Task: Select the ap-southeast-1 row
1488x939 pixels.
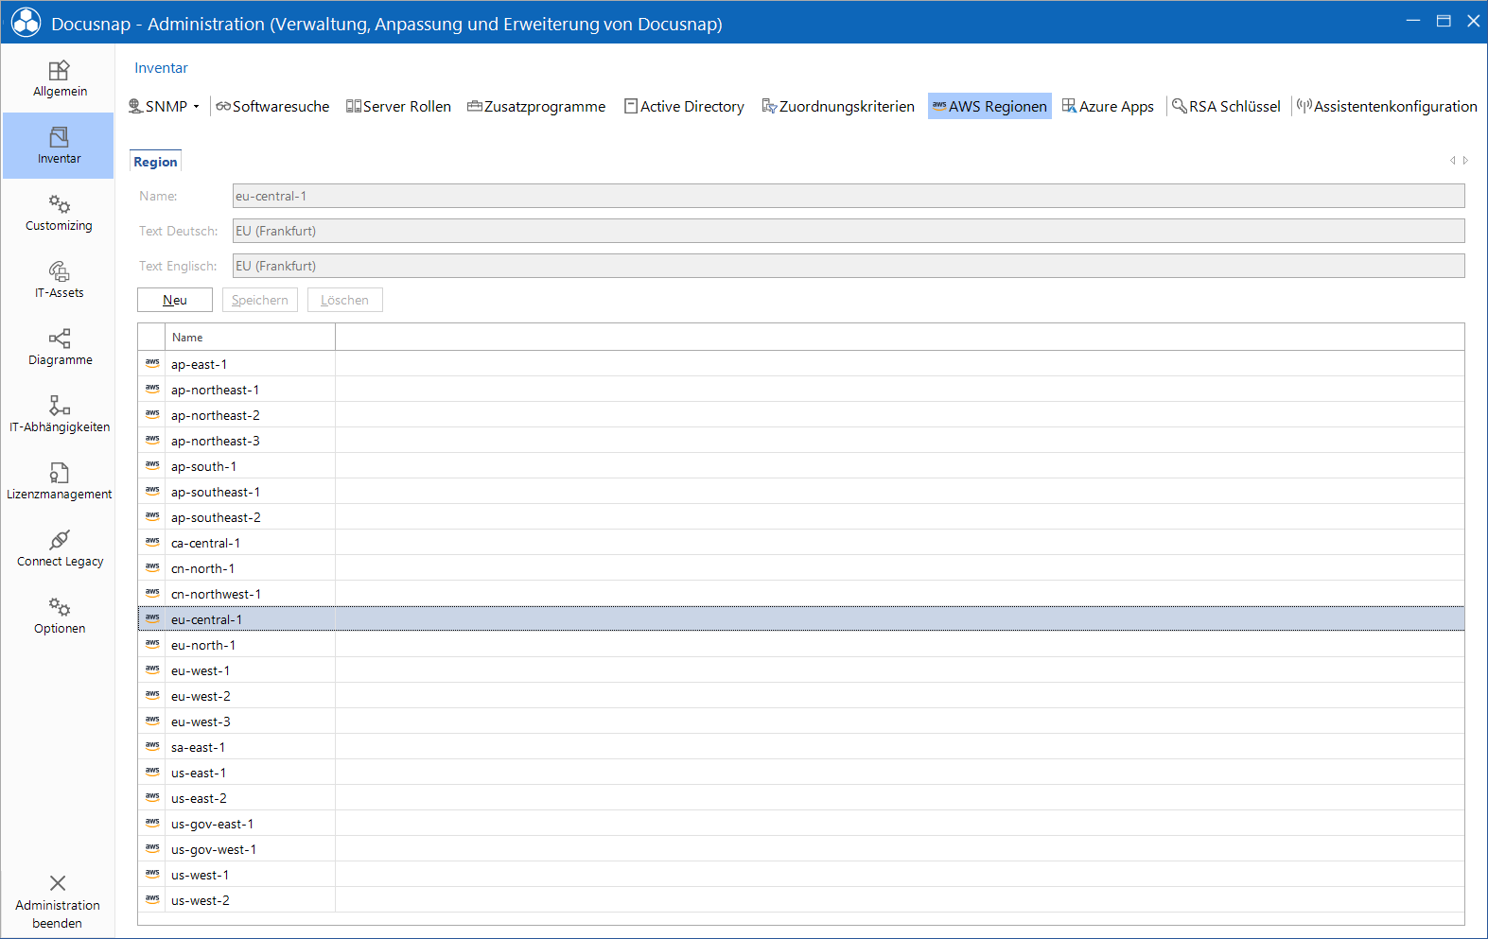Action: click(x=801, y=492)
